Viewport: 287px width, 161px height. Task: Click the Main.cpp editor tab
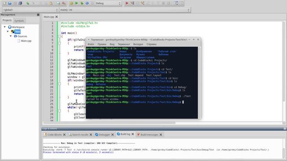click(x=49, y=17)
